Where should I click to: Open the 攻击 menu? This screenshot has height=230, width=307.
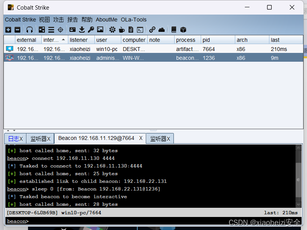(58, 20)
